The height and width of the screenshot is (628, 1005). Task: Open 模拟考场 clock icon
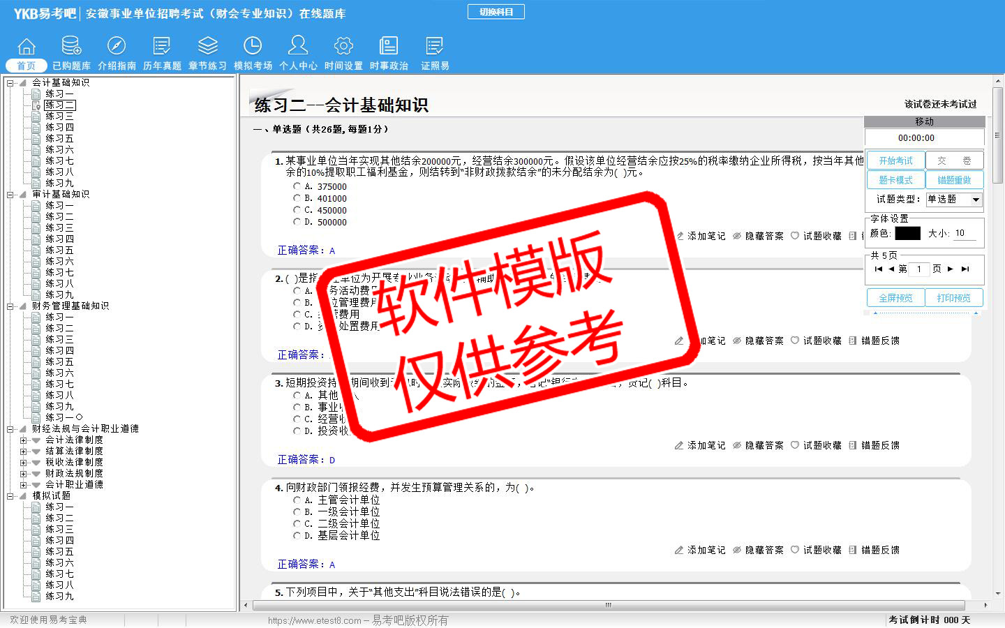pos(253,47)
